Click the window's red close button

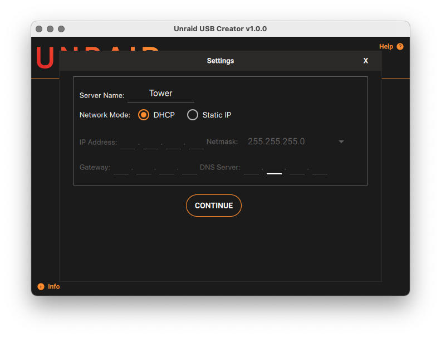pyautogui.click(x=39, y=29)
